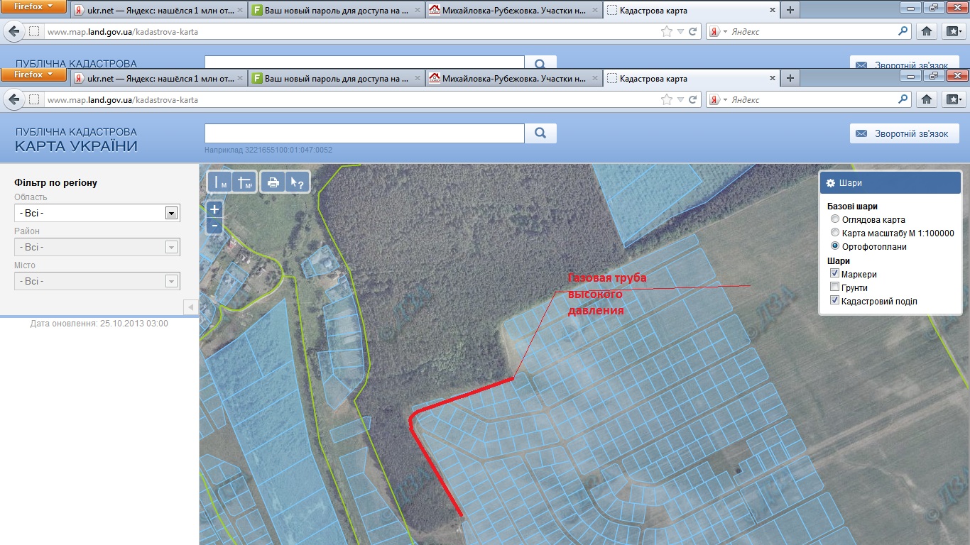
Task: Select Карта масштабу М 1:100000 base layer
Action: coord(835,233)
